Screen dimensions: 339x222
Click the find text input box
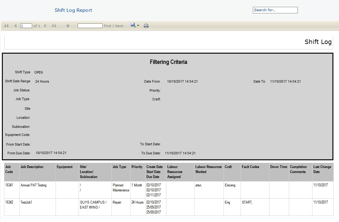pyautogui.click(x=90, y=26)
